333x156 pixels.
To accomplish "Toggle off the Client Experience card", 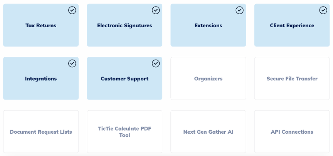I will coord(292,25).
